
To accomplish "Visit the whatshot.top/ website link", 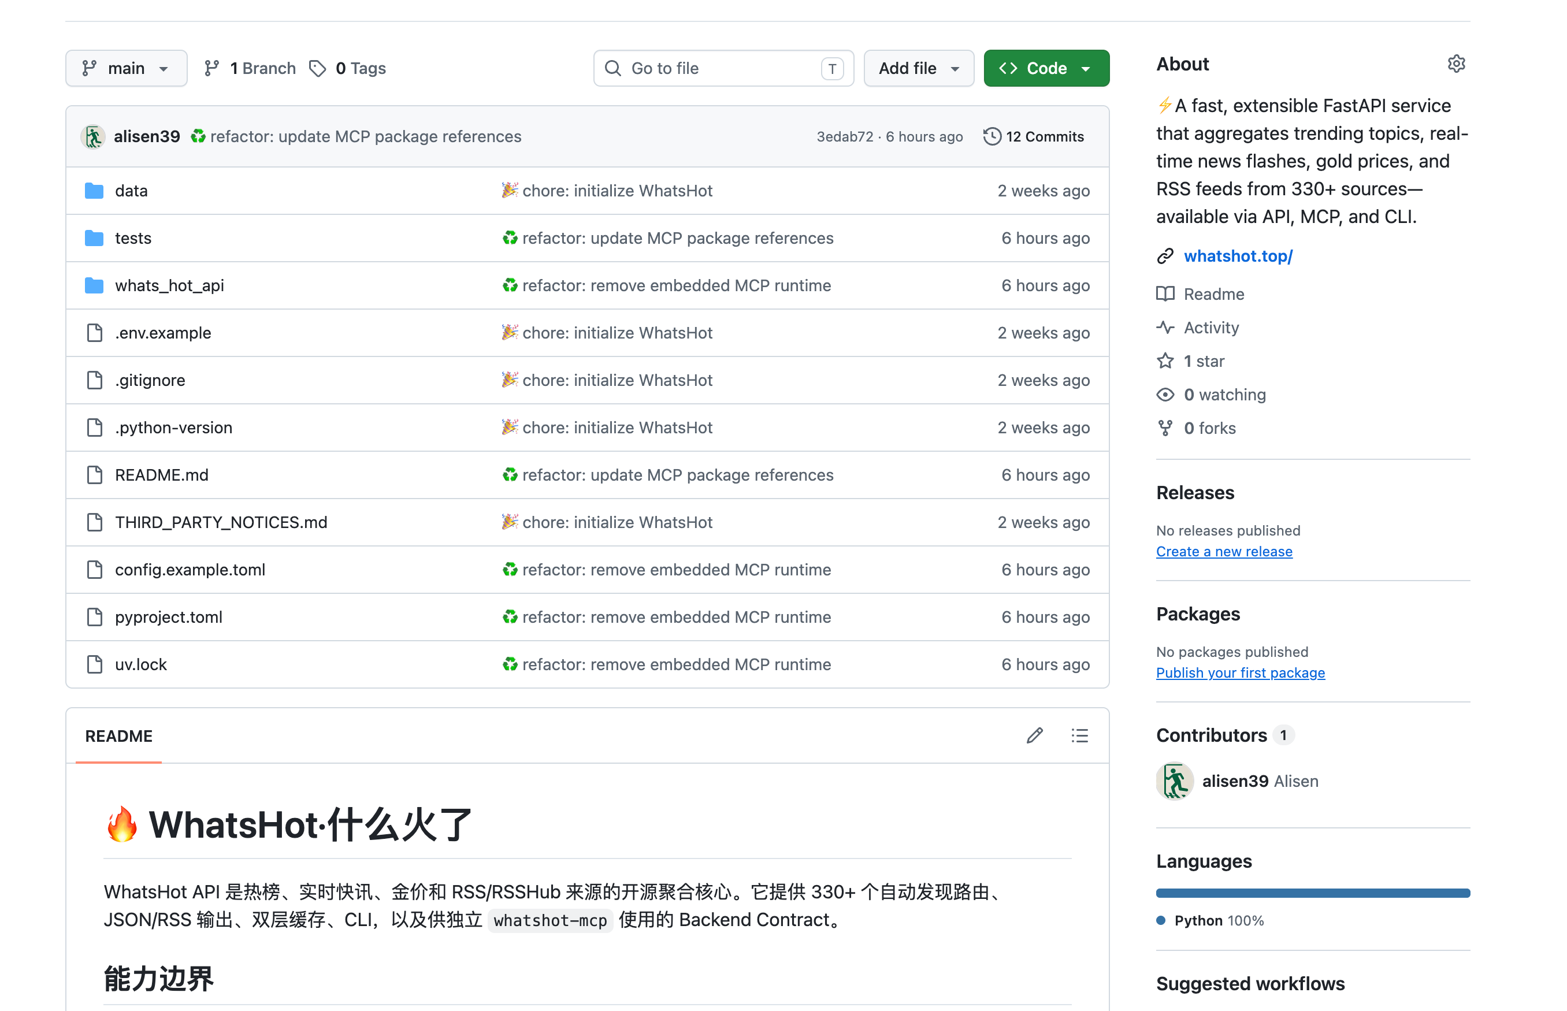I will [1238, 256].
